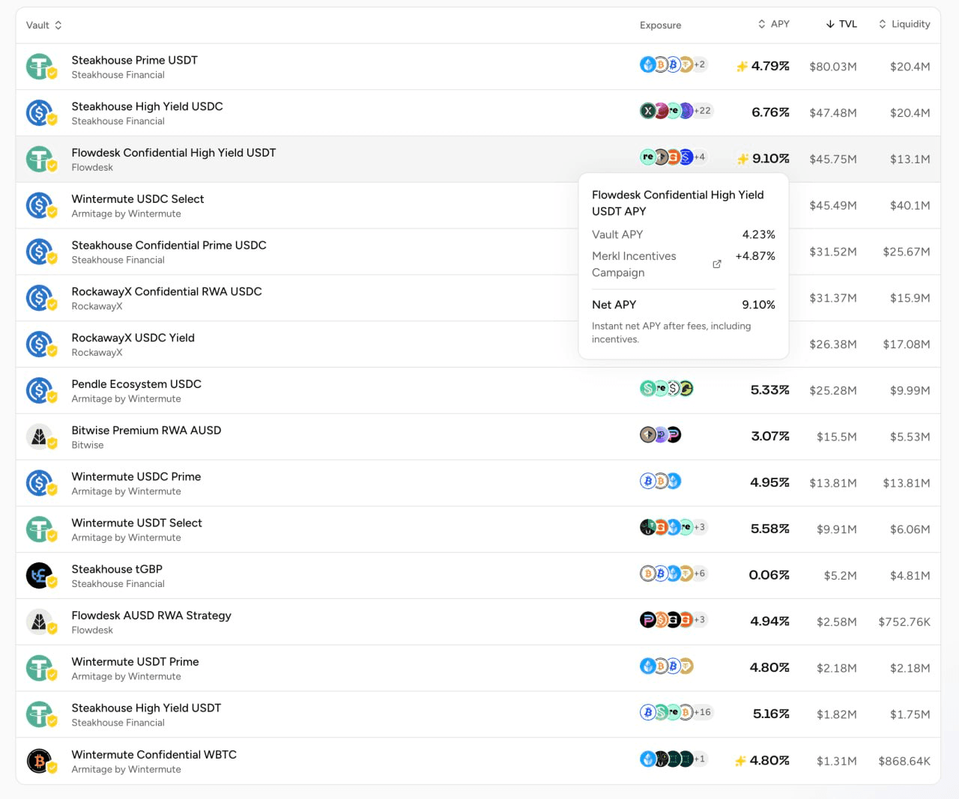Click the $80.03M TVL value
The image size is (959, 799).
833,67
